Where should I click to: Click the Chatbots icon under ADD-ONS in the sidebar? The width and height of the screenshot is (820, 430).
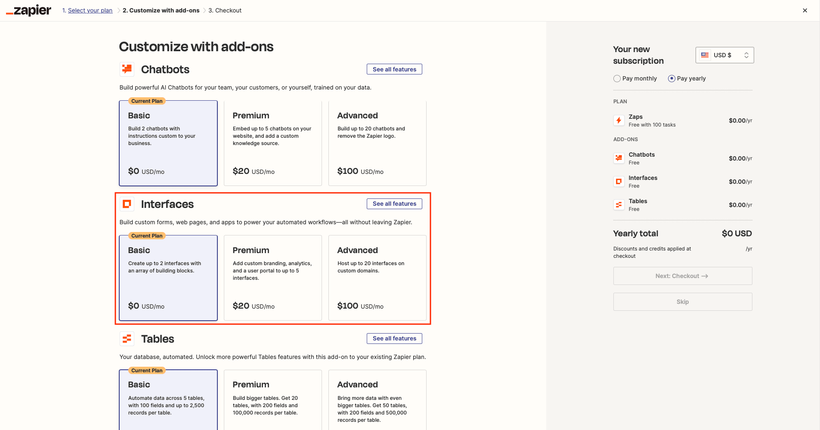619,158
